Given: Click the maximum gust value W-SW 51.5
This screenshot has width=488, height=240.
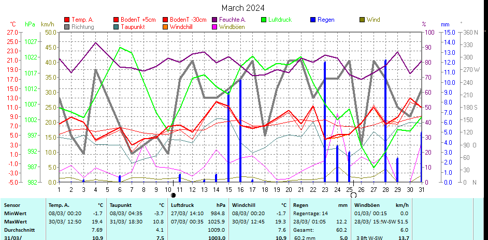Looking at the screenshot, I should pos(395,222).
